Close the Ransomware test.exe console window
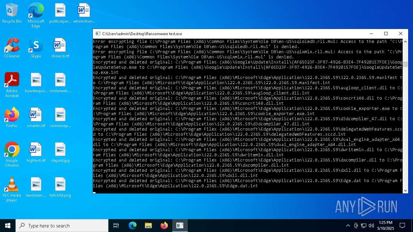The height and width of the screenshot is (232, 413). tap(401, 34)
